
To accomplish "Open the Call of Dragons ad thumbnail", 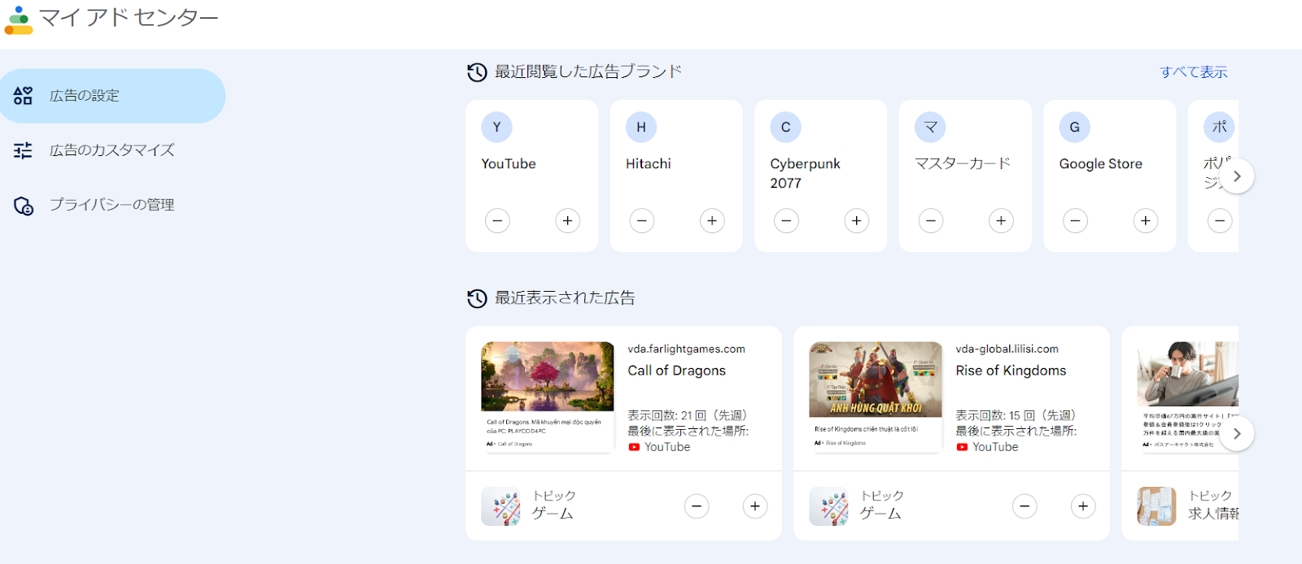I will coord(548,397).
